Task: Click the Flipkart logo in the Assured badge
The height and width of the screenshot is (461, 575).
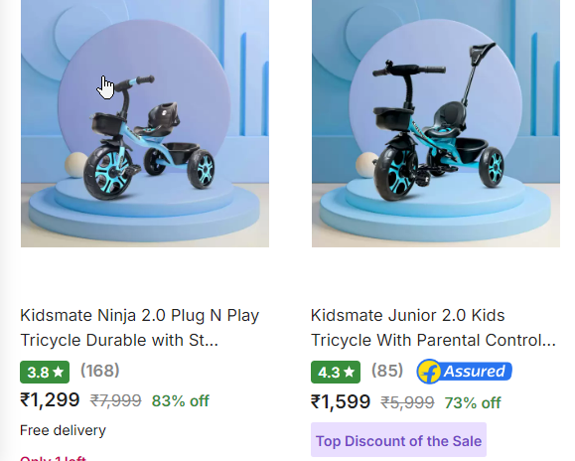Action: click(429, 372)
